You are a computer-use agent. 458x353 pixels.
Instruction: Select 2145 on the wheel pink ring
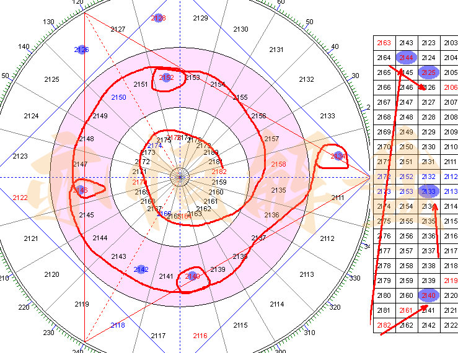coord(87,215)
